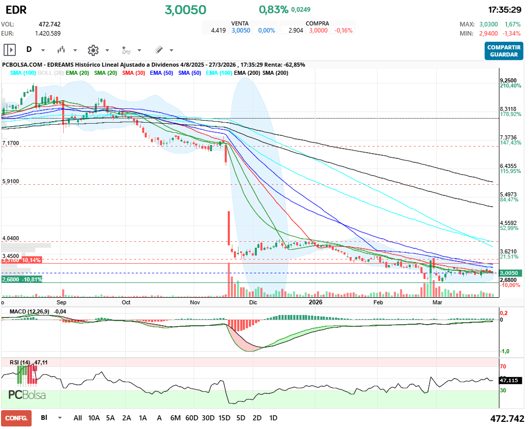Open the chart settings gear
531x429 pixels.
tap(93, 50)
